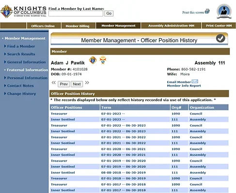Screen dimensions: 236x193
Task: Click the Fourth Degree emblem badge
Action: (103, 60)
